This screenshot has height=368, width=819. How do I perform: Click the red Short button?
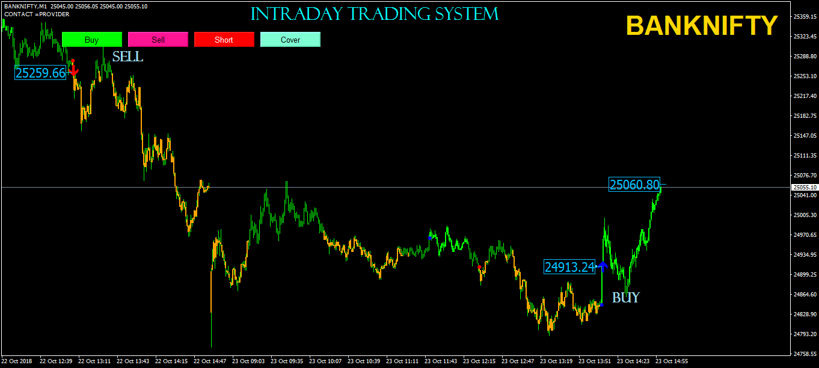click(224, 40)
